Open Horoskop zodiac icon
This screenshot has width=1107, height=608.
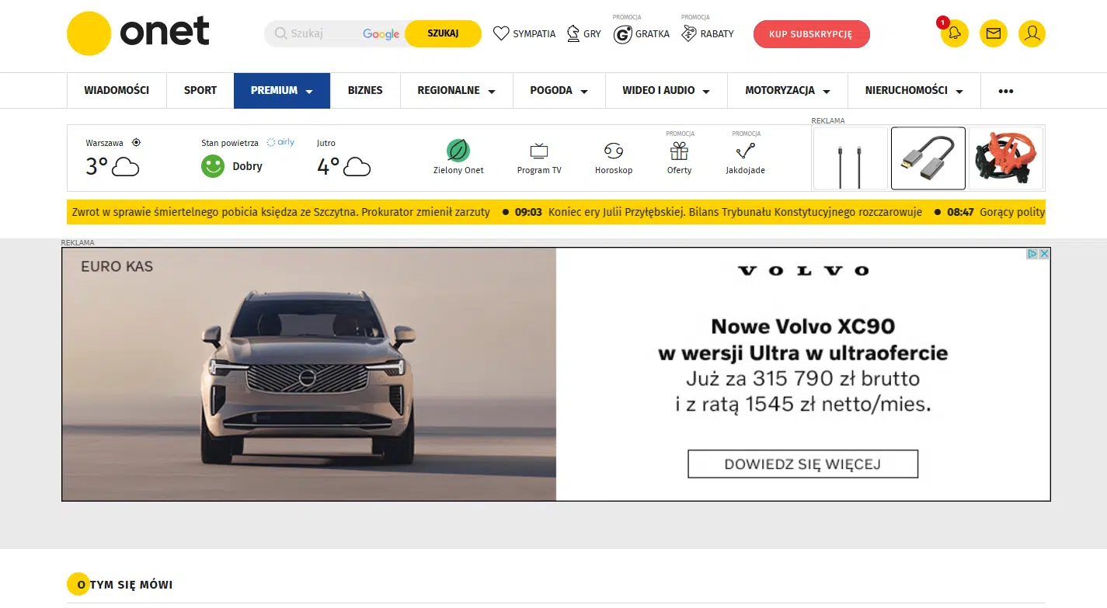(614, 151)
